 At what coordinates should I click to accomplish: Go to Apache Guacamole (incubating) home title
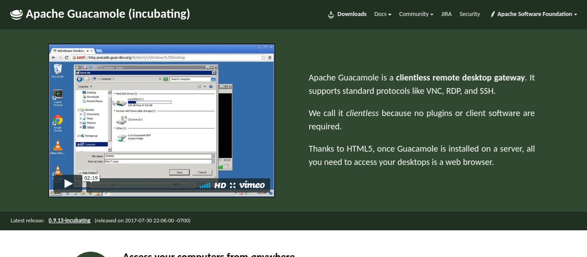coord(108,14)
